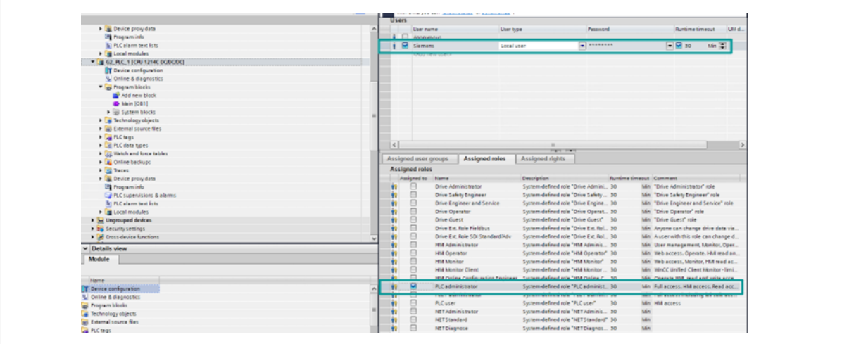Click the Traces folder icon
The image size is (861, 344).
108,170
